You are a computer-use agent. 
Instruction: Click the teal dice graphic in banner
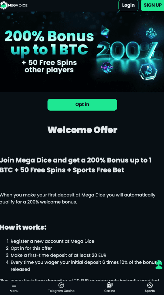151,33
